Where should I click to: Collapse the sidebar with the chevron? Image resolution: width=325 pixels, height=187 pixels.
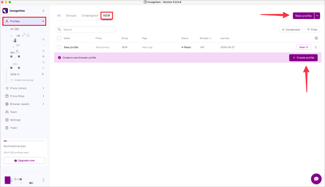pyautogui.click(x=43, y=11)
